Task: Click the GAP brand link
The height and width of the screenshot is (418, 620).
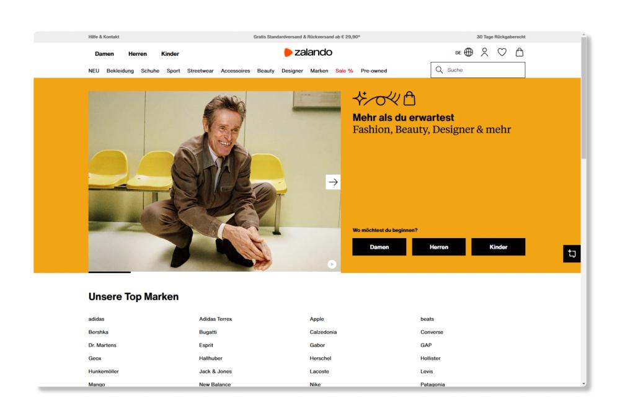Action: tap(426, 345)
